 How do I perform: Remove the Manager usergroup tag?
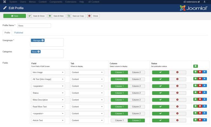click(43, 40)
